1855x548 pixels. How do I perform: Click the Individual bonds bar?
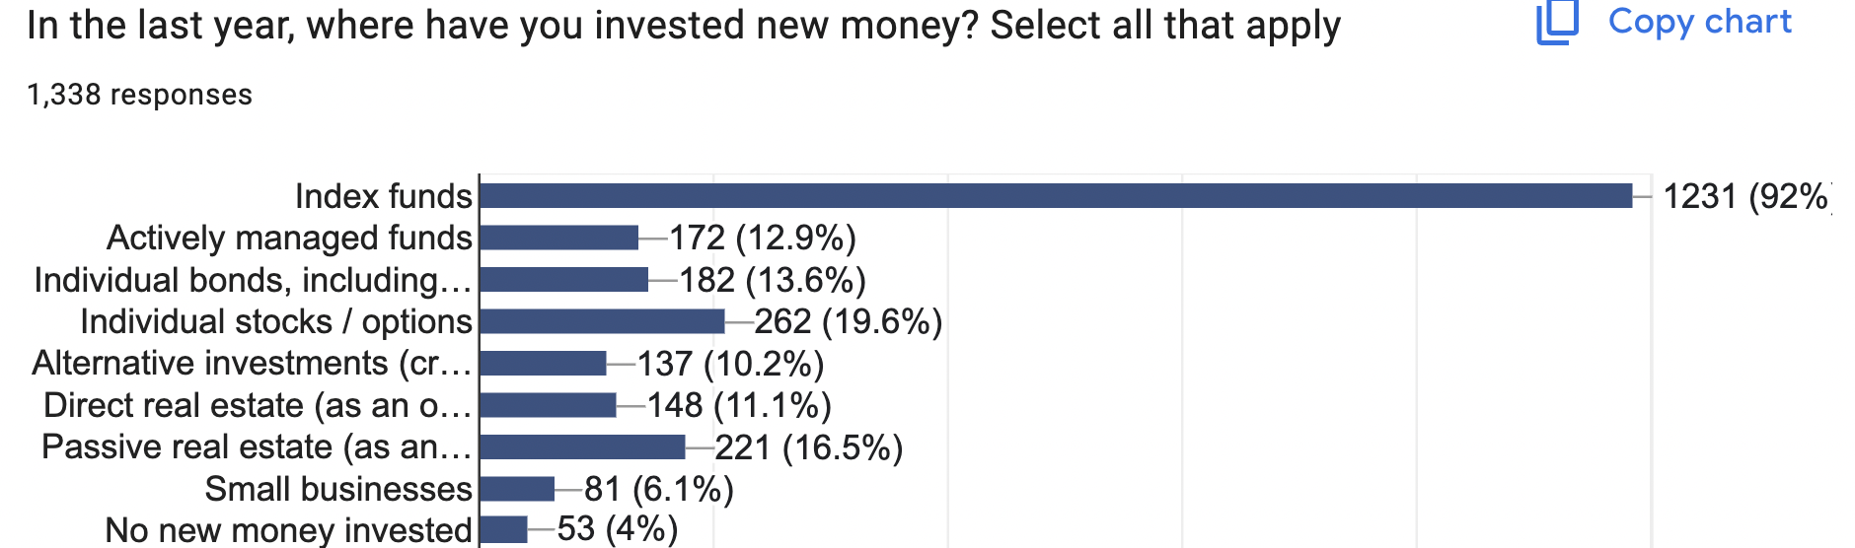[x=563, y=280]
